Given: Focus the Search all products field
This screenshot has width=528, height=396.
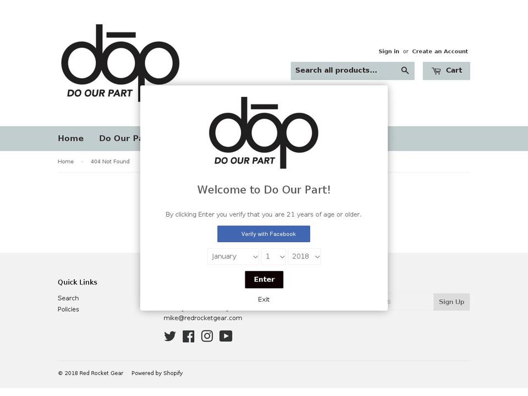Looking at the screenshot, I should (344, 71).
